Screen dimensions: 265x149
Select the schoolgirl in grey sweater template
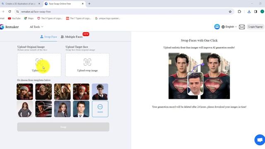pos(25,109)
